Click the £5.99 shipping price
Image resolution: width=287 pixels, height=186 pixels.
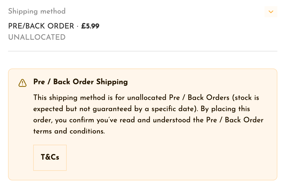click(x=90, y=26)
